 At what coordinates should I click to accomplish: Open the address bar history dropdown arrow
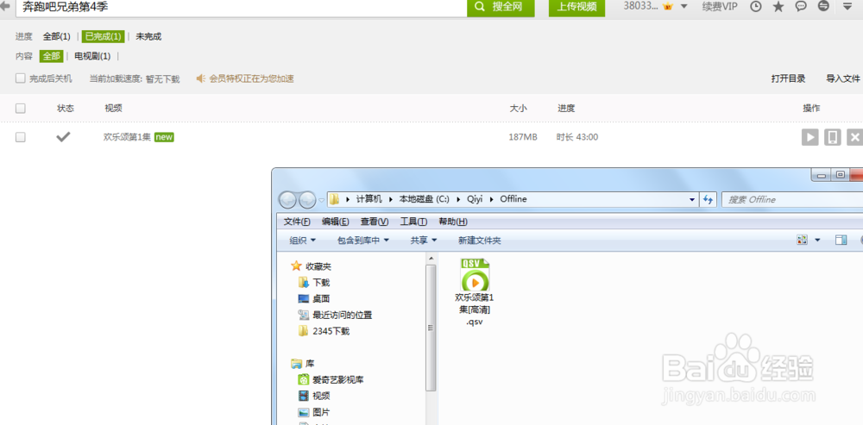pyautogui.click(x=692, y=200)
